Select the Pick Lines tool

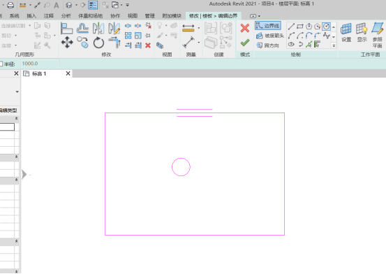309,45
